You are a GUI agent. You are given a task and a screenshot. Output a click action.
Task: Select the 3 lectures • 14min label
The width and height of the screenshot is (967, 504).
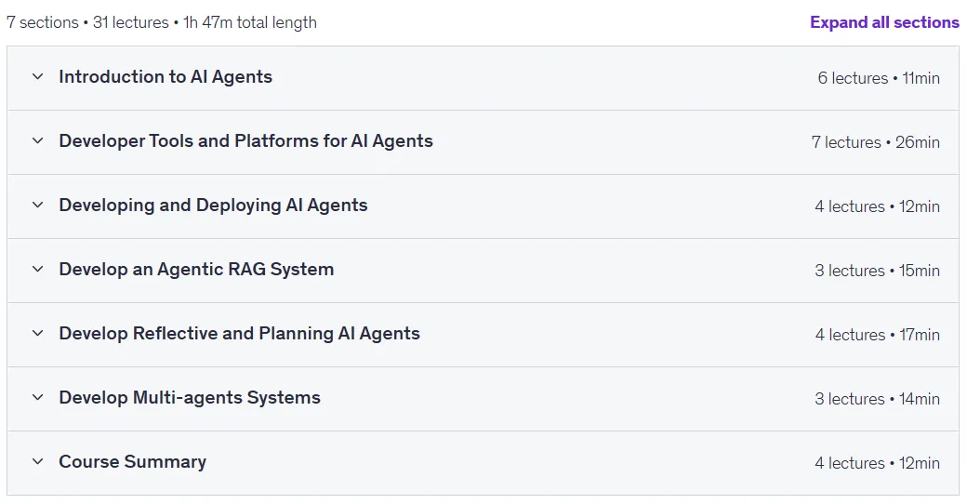point(877,399)
